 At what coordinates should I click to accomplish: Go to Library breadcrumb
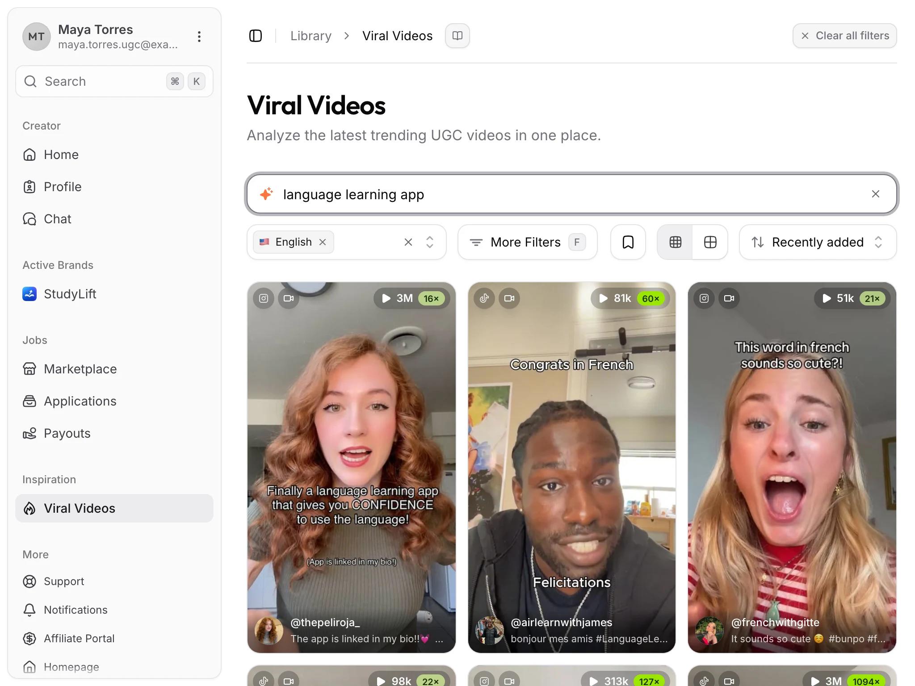pos(311,36)
